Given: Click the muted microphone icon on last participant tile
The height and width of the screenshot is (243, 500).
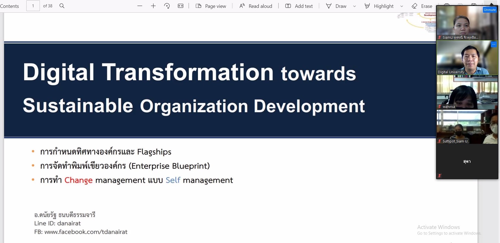Looking at the screenshot, I should (440, 176).
